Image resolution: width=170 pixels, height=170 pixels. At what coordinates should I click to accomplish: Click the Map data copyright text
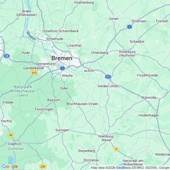coord(130,168)
